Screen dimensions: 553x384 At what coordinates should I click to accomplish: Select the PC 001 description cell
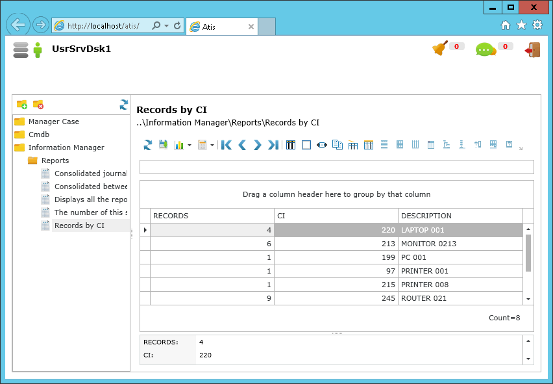click(x=460, y=258)
